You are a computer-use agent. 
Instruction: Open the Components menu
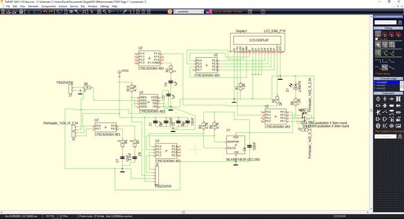click(49, 6)
